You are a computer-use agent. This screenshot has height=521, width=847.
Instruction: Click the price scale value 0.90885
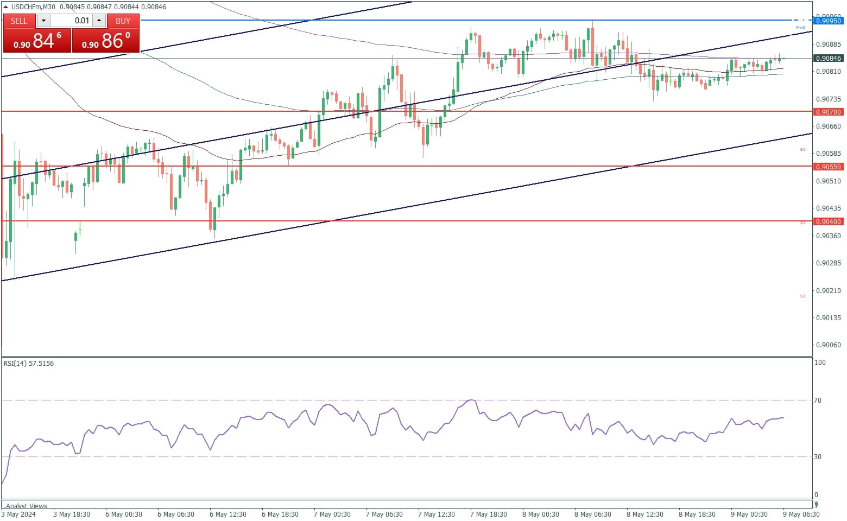(829, 45)
